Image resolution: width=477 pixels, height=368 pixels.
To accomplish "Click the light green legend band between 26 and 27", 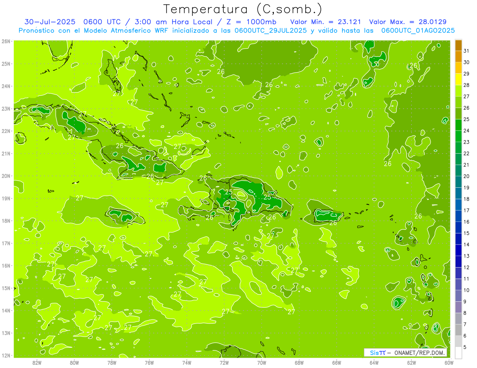I will click(458, 102).
